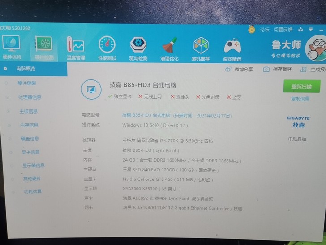Click 复制信息 copy info link
This screenshot has width=326, height=245.
click(x=300, y=99)
